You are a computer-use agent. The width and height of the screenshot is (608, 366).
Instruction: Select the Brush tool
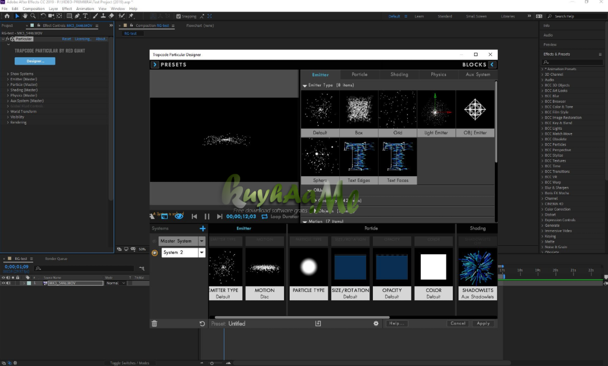click(x=96, y=16)
